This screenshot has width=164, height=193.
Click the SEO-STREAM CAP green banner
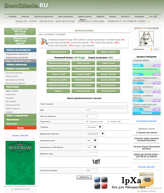coord(20,163)
